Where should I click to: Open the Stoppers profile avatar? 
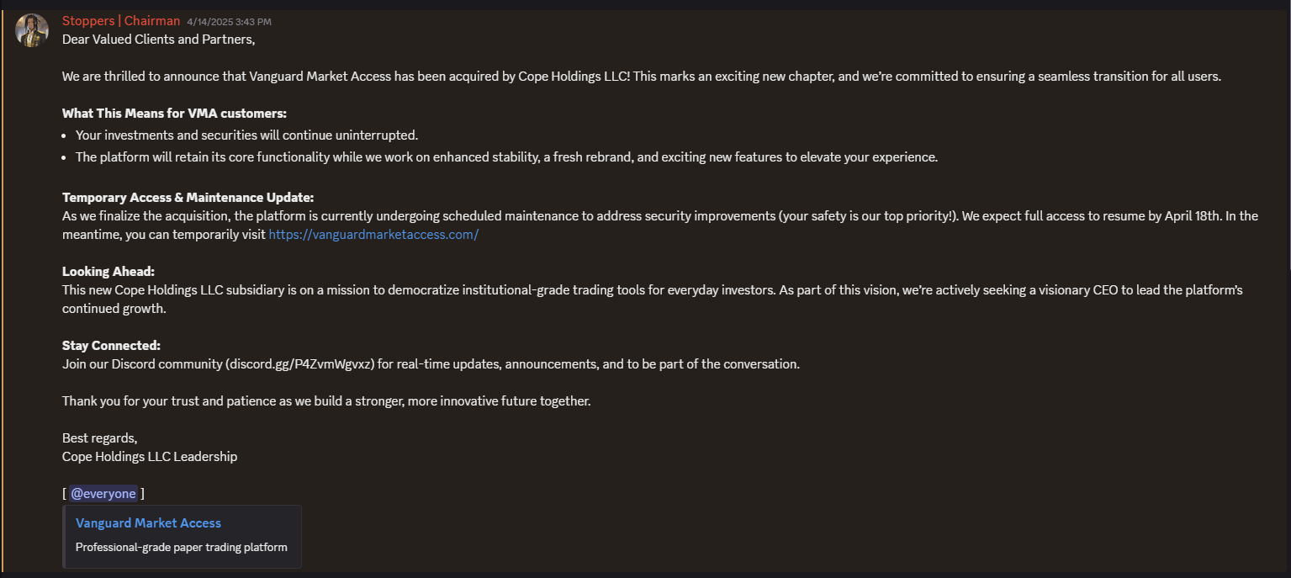click(31, 30)
